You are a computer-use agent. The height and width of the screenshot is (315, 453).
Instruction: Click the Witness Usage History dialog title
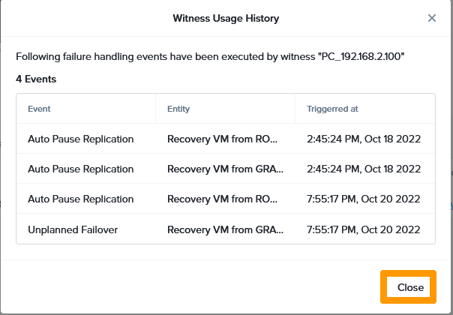(226, 18)
